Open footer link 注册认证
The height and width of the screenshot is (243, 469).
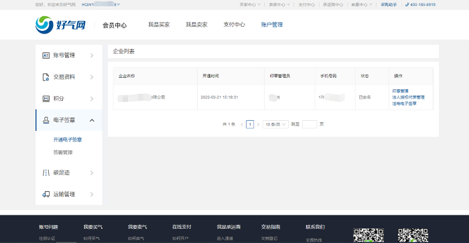point(47,239)
